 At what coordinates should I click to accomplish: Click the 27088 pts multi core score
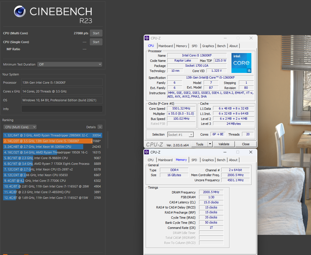pos(81,33)
